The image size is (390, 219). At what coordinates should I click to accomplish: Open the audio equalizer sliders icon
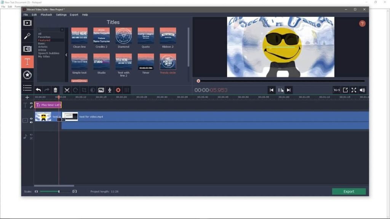(127, 90)
